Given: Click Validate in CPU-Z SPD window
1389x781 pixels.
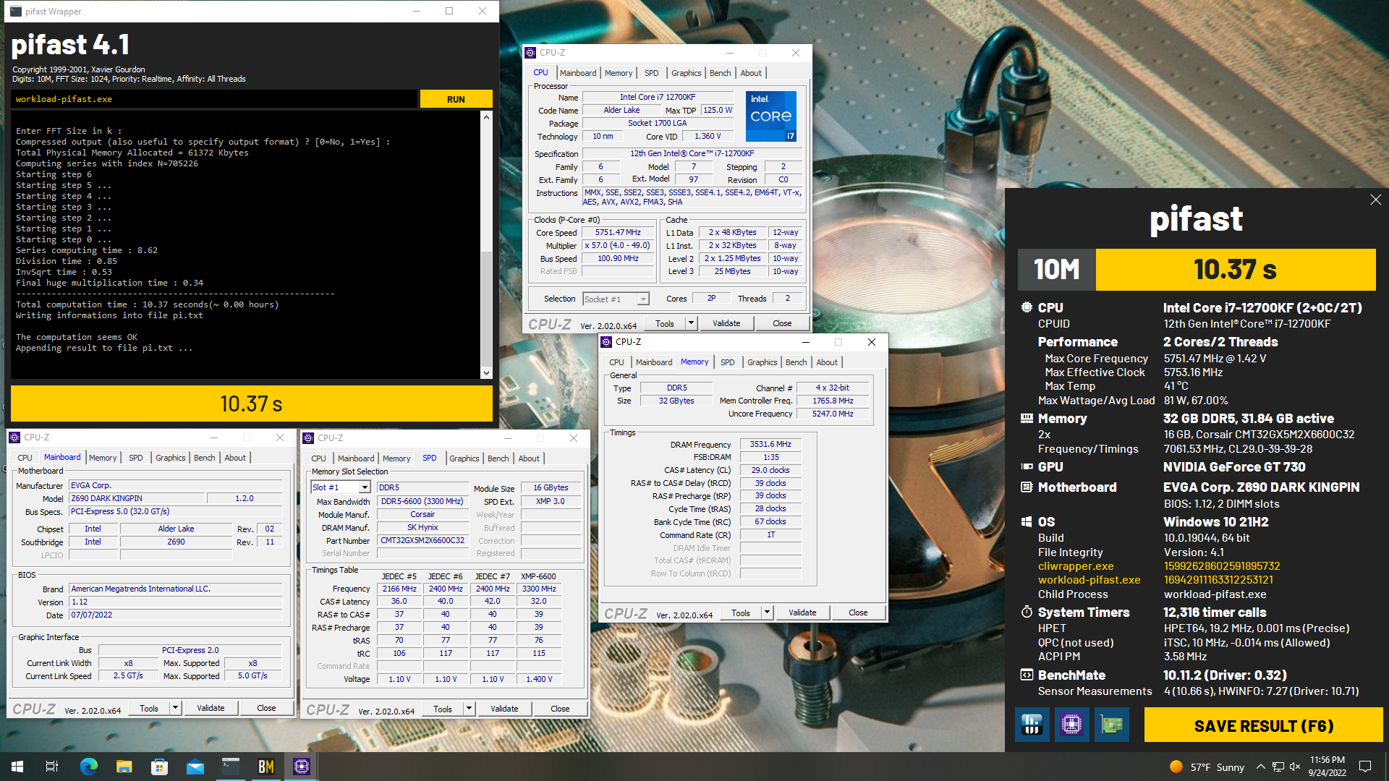Looking at the screenshot, I should (x=504, y=709).
